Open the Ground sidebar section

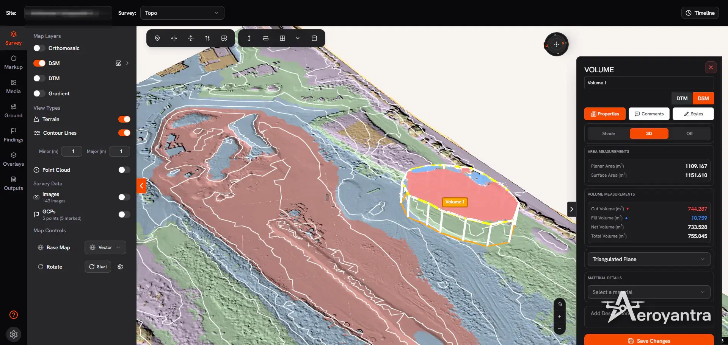pos(13,111)
